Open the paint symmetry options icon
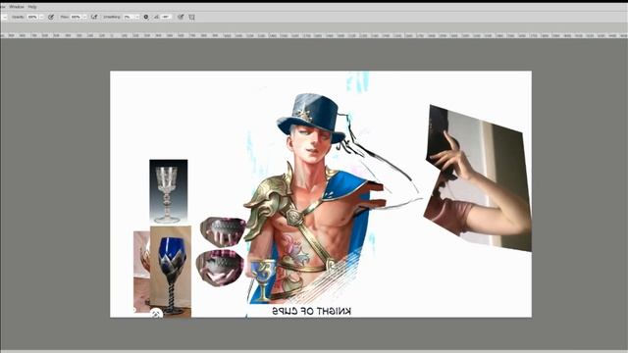This screenshot has height=353, width=628. tap(192, 17)
